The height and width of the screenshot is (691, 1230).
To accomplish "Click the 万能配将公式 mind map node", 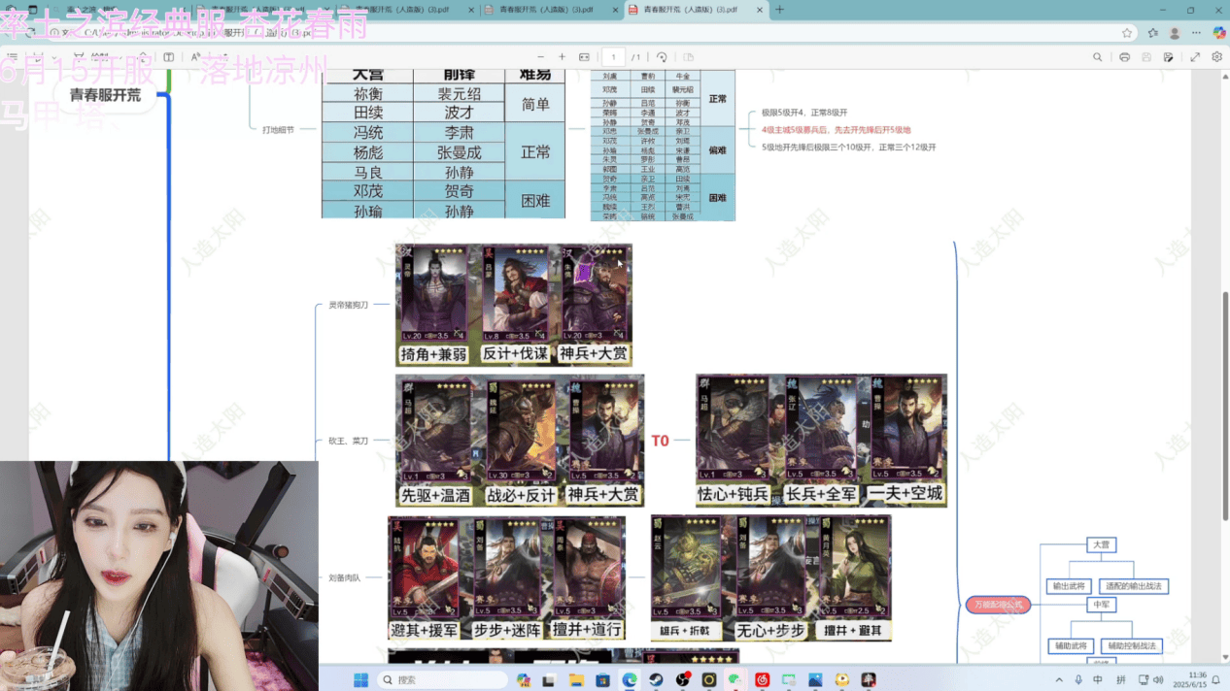I will point(998,605).
